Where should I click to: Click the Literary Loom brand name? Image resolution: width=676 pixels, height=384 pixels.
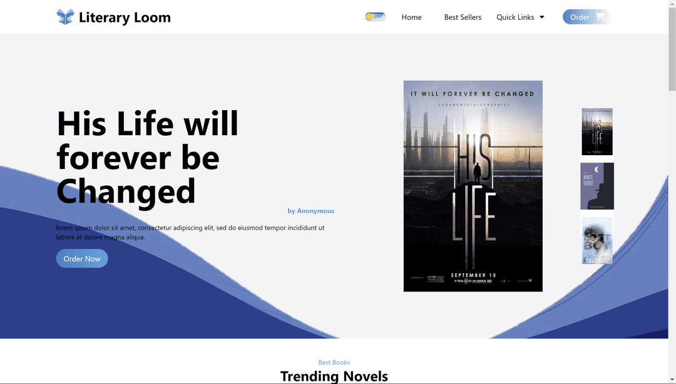coord(125,18)
